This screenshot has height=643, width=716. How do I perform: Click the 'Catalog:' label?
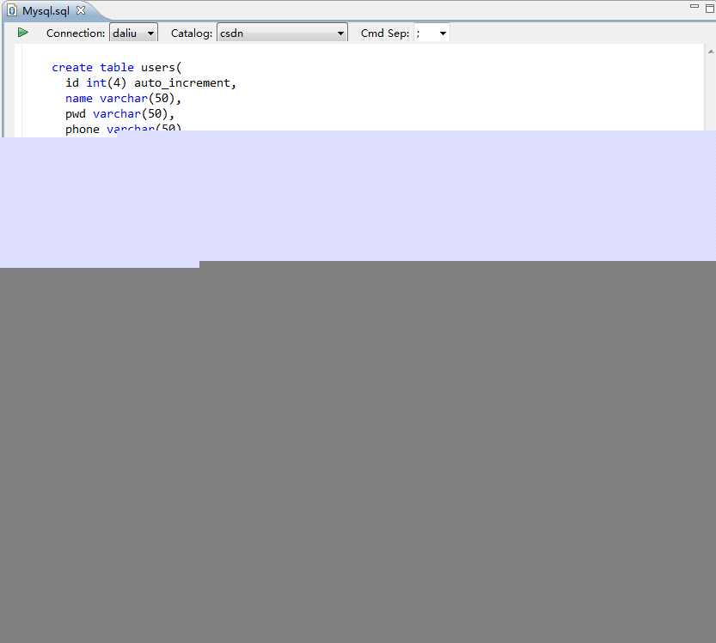pos(192,33)
